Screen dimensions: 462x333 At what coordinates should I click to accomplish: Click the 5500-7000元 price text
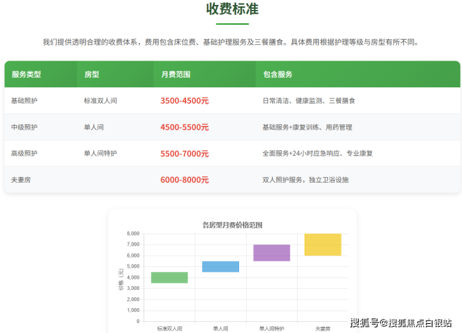[x=184, y=153]
